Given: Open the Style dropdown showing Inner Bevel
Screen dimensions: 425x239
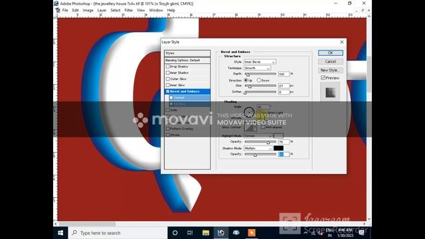Looking at the screenshot, I should (260, 62).
